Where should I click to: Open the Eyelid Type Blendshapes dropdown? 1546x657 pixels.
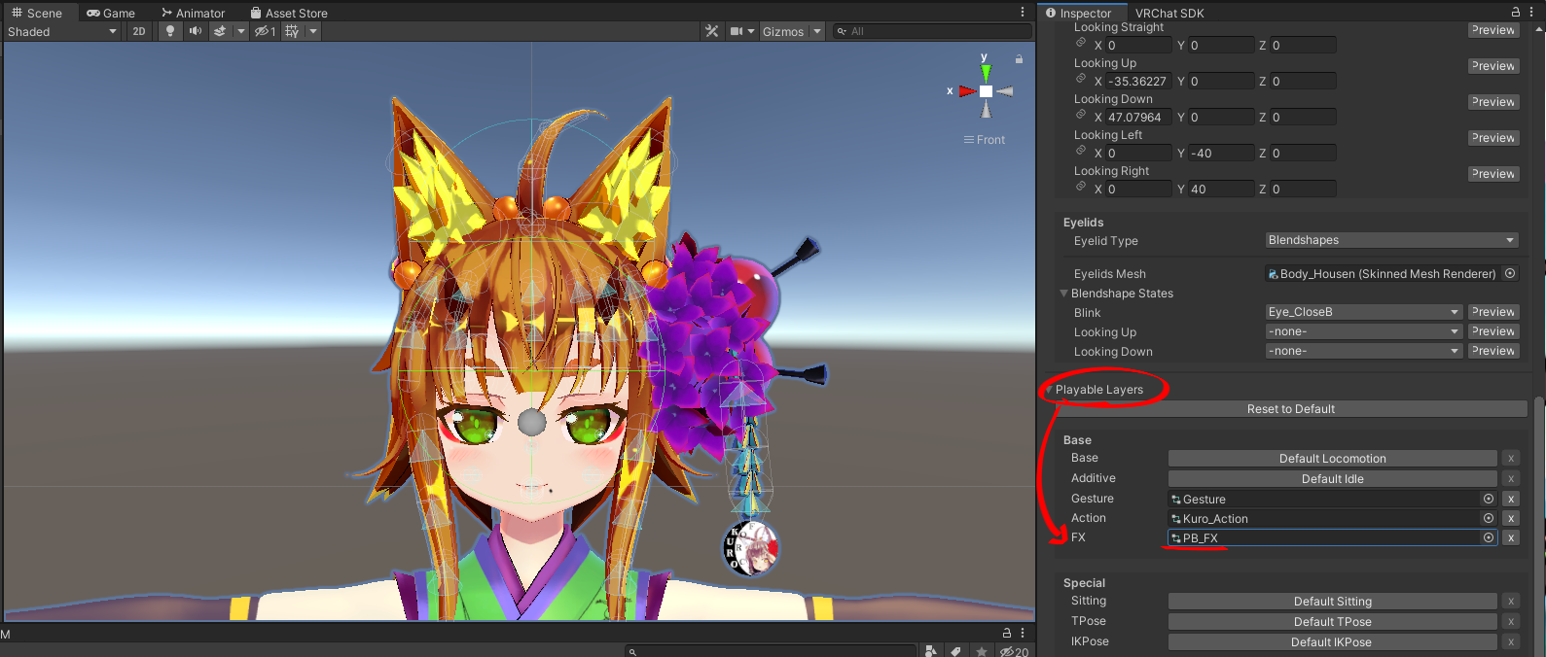(1391, 240)
